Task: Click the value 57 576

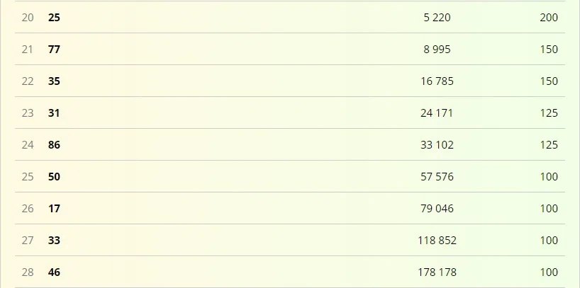Action: pos(437,176)
